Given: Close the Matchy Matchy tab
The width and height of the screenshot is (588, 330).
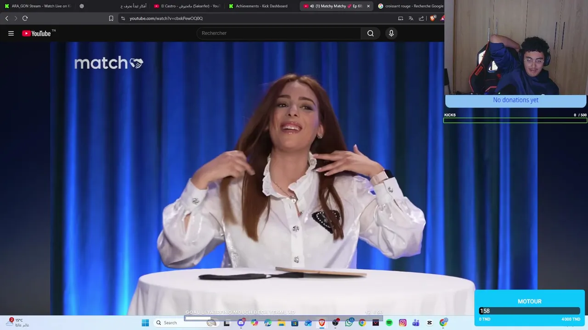Looking at the screenshot, I should [x=368, y=6].
